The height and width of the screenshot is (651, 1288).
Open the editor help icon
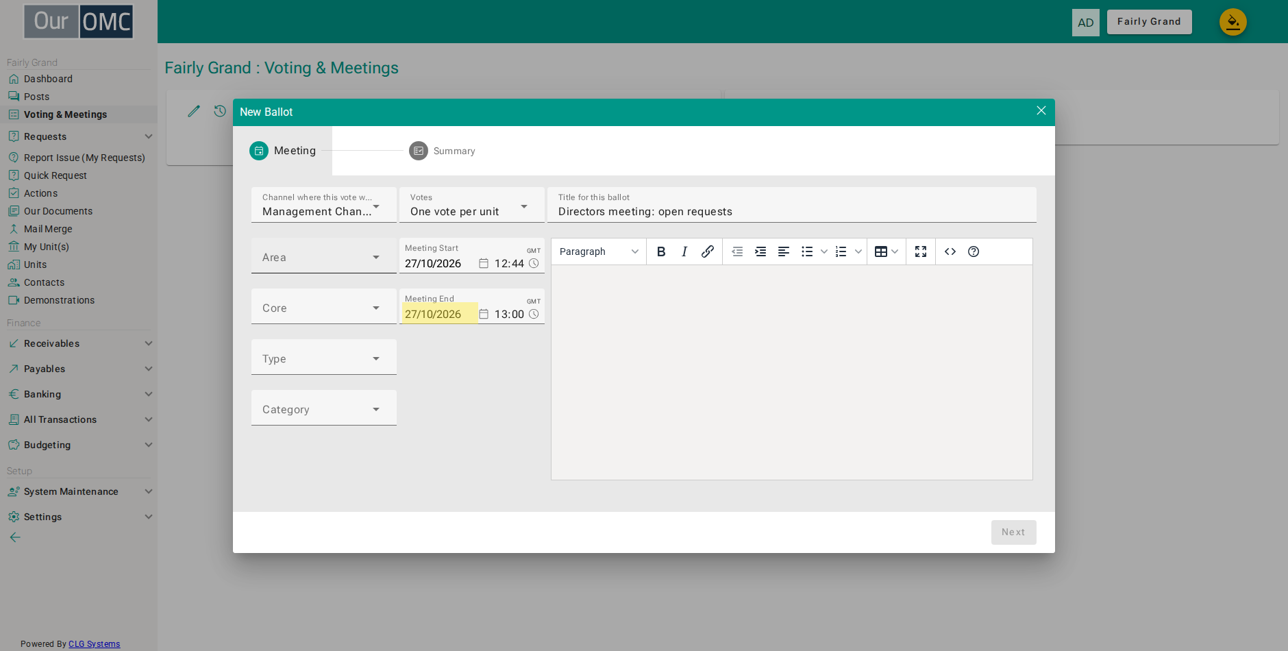[974, 251]
